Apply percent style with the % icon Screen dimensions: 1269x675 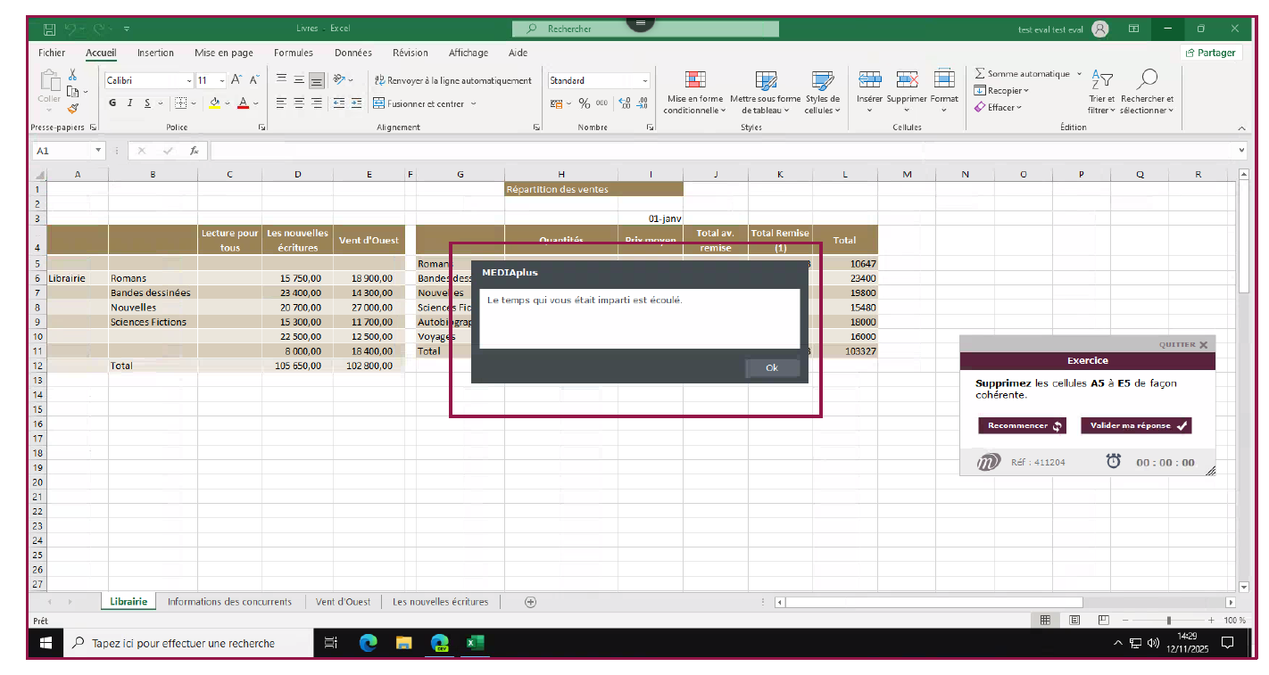point(585,103)
